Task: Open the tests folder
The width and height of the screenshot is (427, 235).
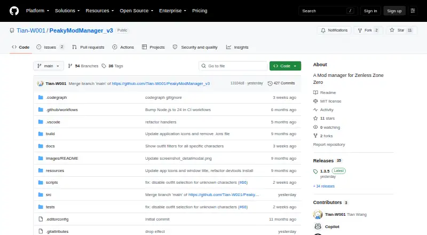Action: pyautogui.click(x=50, y=207)
